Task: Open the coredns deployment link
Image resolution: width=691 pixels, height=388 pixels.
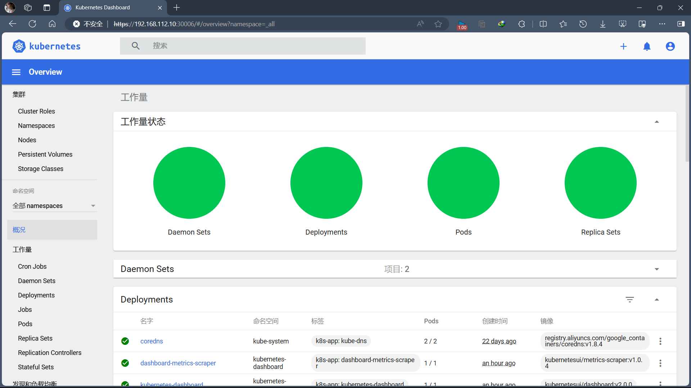Action: [152, 341]
